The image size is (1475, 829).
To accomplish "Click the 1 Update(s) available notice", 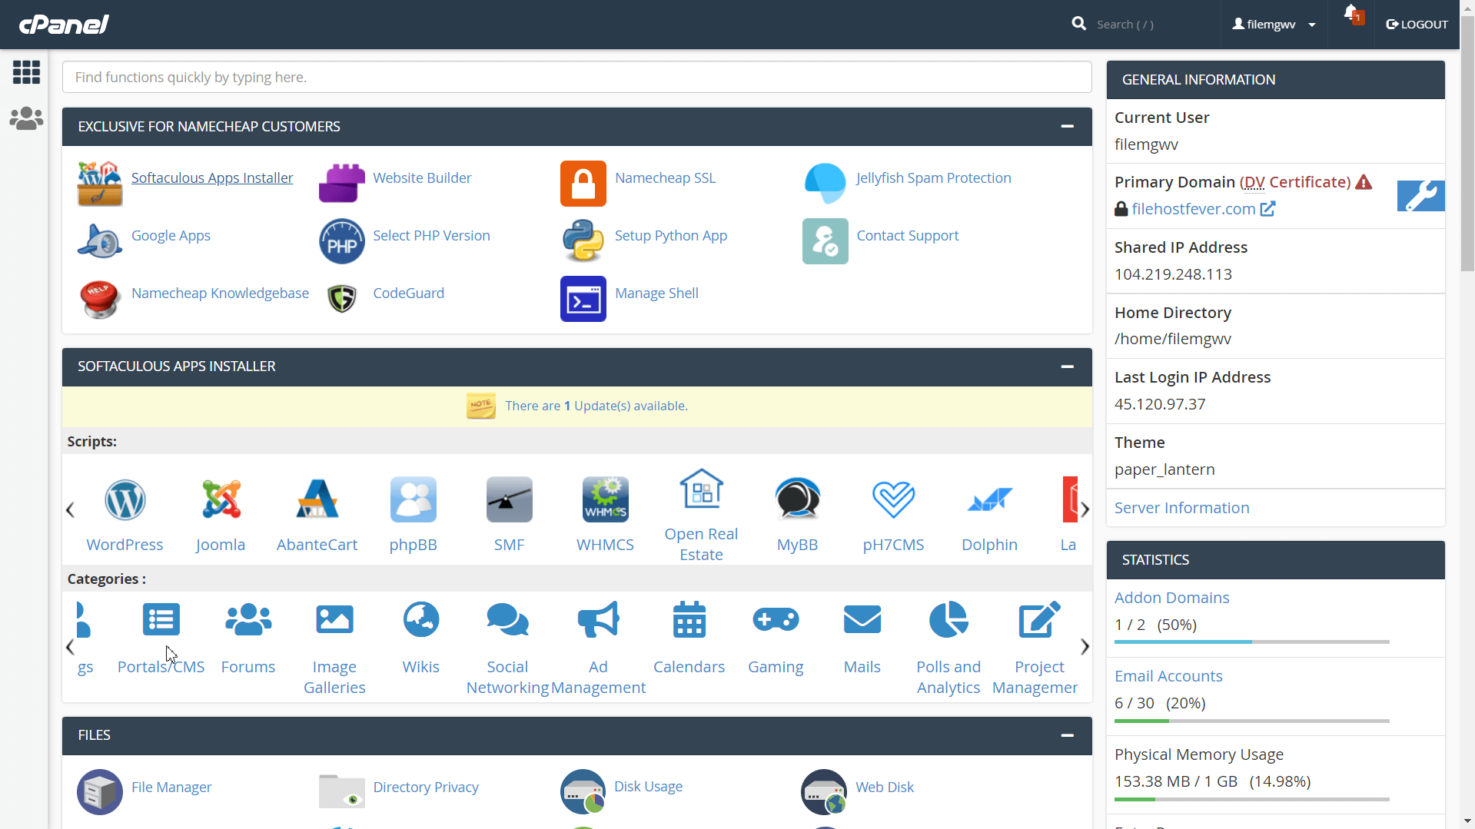I will [596, 406].
